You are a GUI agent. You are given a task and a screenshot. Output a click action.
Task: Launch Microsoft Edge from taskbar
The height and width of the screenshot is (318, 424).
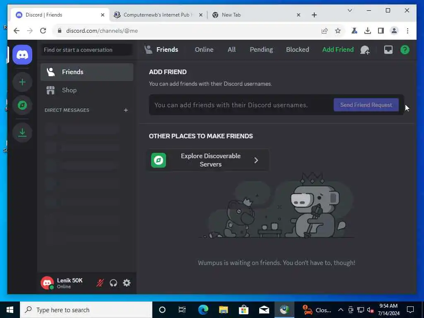[x=203, y=310]
